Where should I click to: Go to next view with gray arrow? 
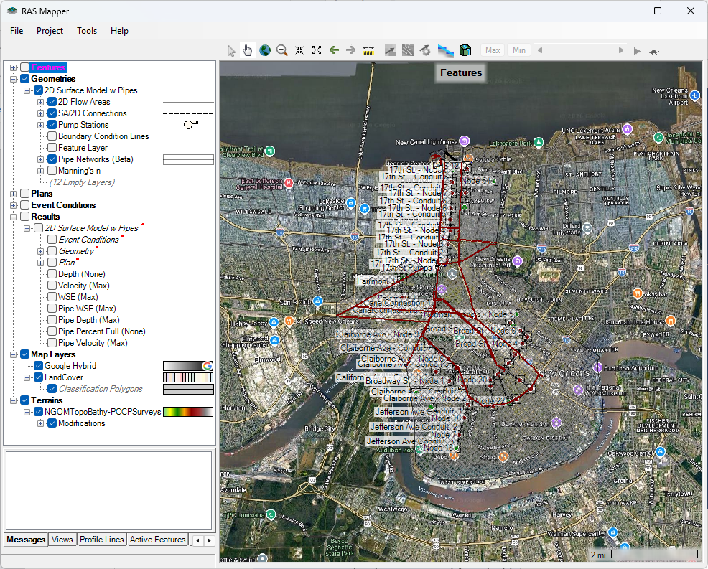point(351,50)
